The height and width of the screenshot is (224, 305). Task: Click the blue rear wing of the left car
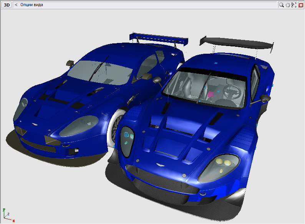point(159,39)
